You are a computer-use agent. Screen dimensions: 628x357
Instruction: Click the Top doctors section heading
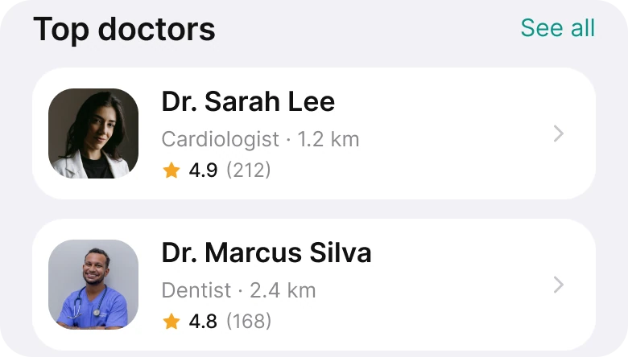point(124,30)
